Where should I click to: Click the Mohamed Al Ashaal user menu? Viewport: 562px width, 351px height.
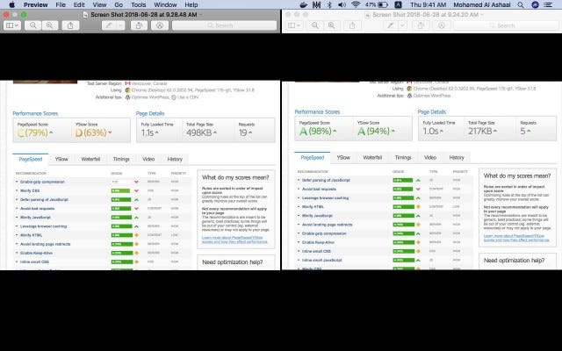pyautogui.click(x=482, y=4)
